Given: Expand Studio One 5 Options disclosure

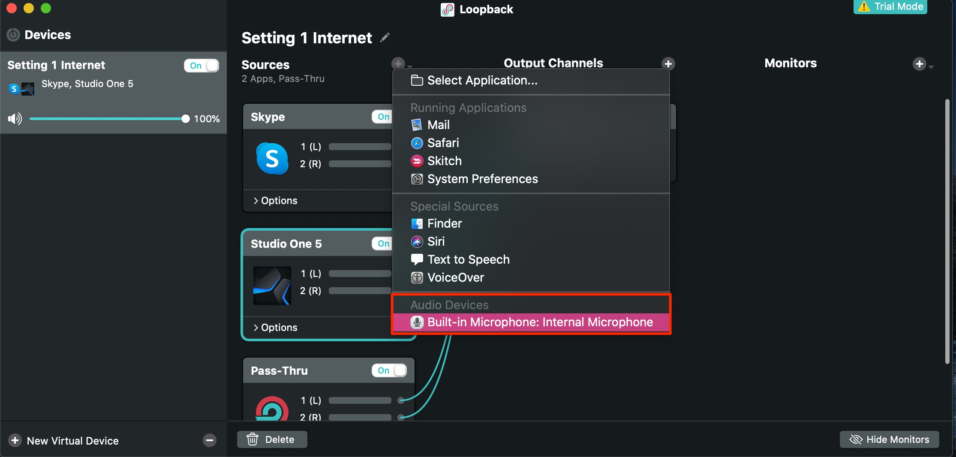Looking at the screenshot, I should click(275, 328).
